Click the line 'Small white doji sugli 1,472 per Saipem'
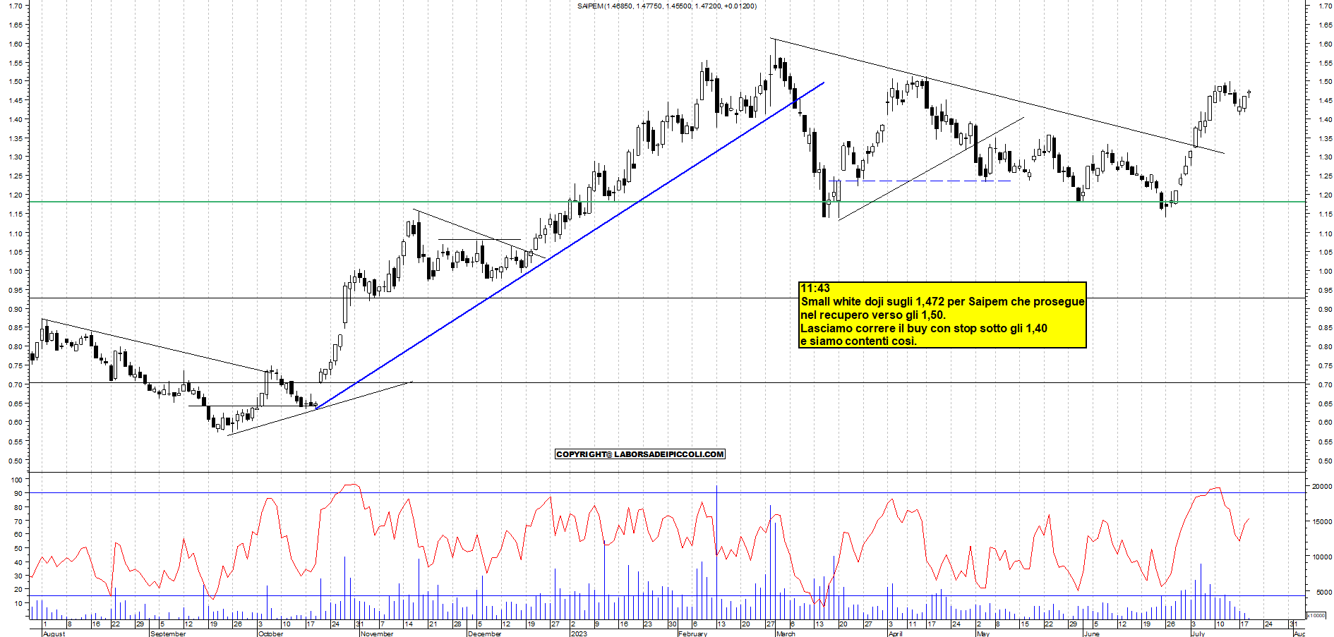 (942, 302)
